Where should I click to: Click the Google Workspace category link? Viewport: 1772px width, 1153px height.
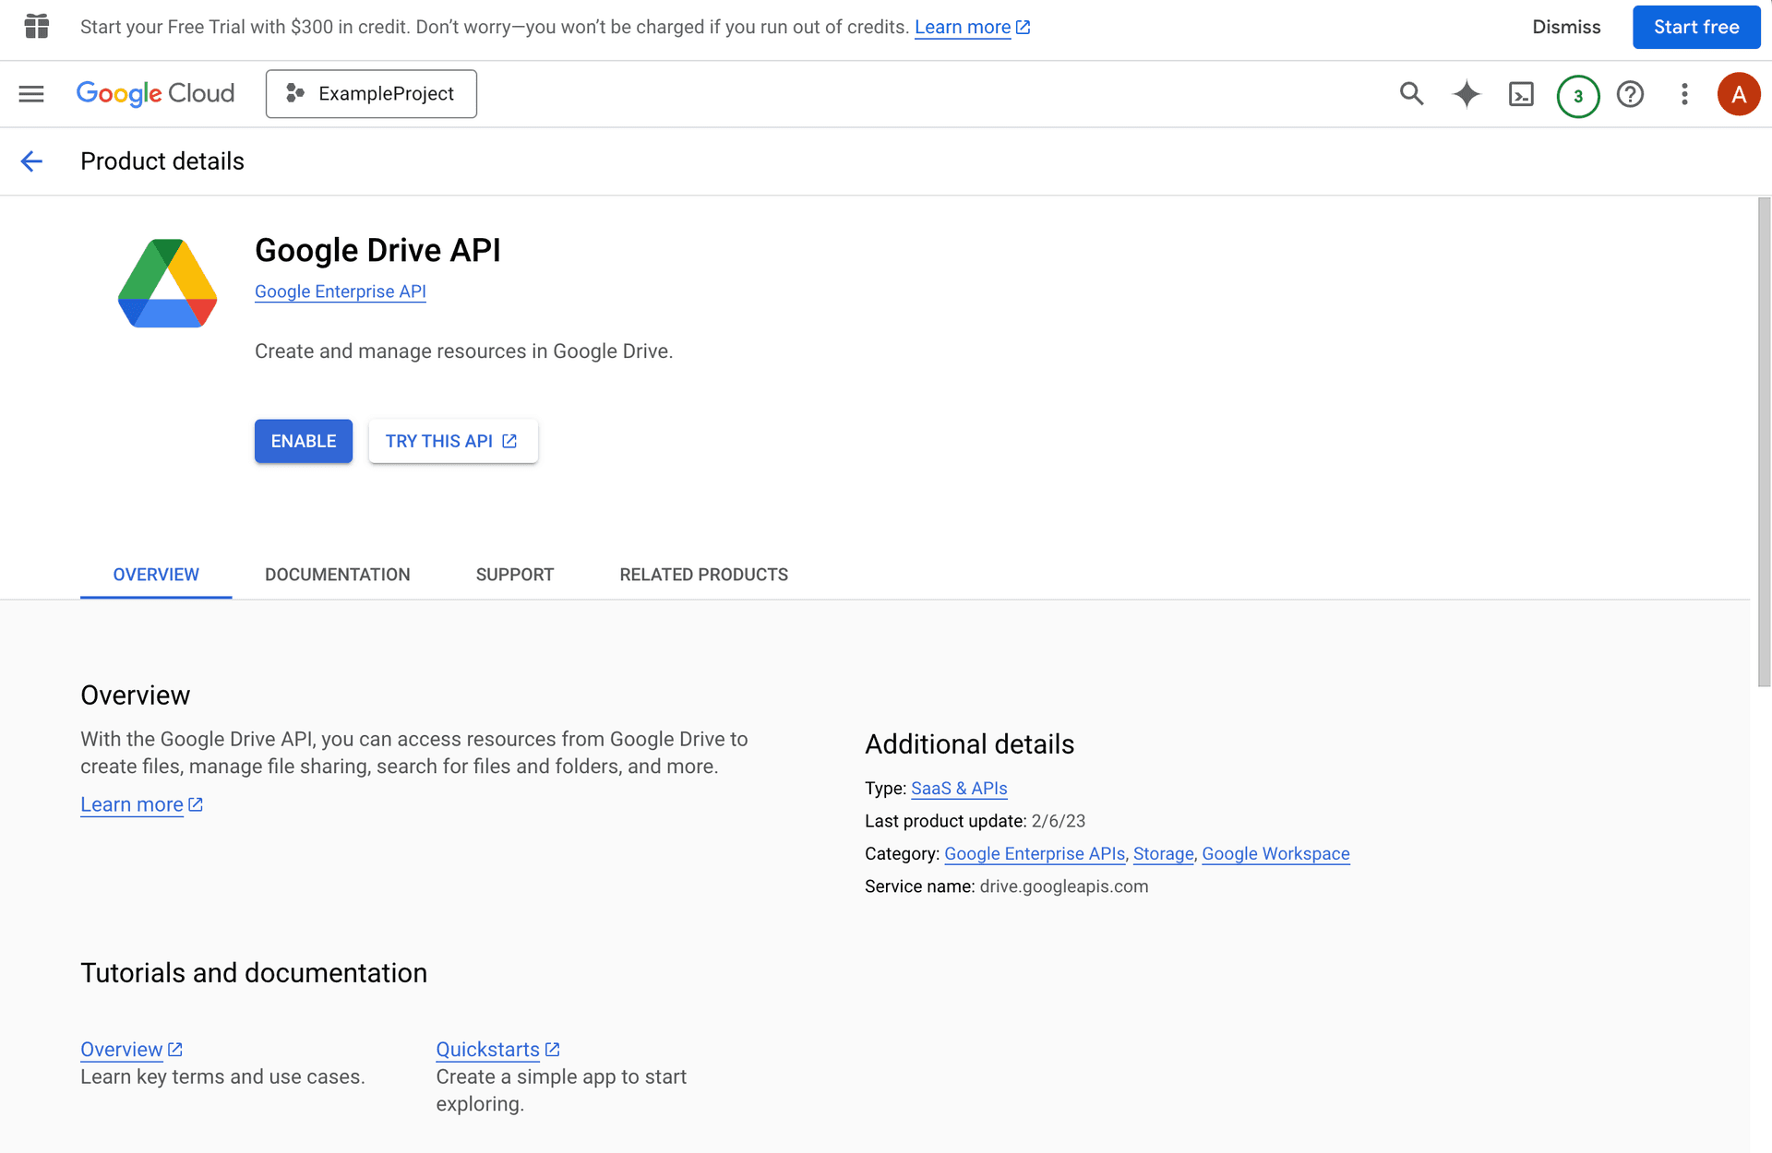pyautogui.click(x=1276, y=853)
